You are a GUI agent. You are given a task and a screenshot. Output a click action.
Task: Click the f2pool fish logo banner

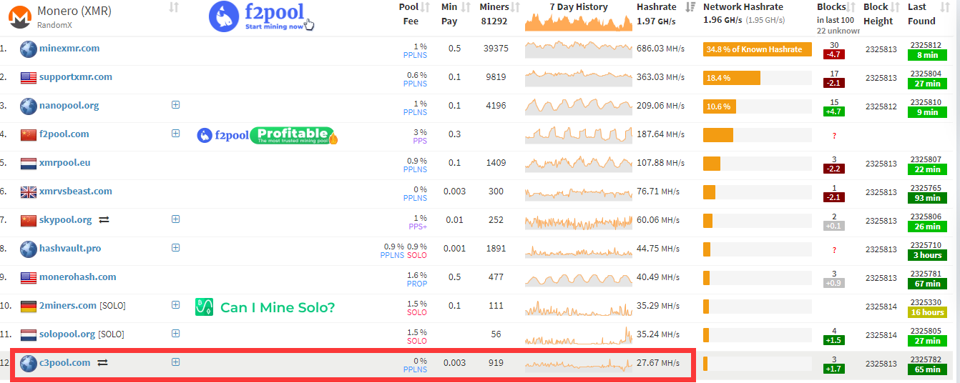[262, 16]
